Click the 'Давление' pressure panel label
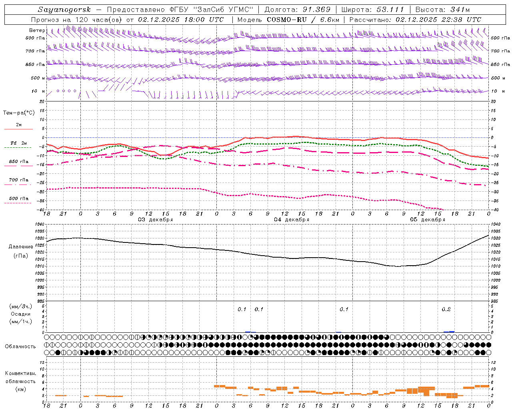 [x=21, y=247]
